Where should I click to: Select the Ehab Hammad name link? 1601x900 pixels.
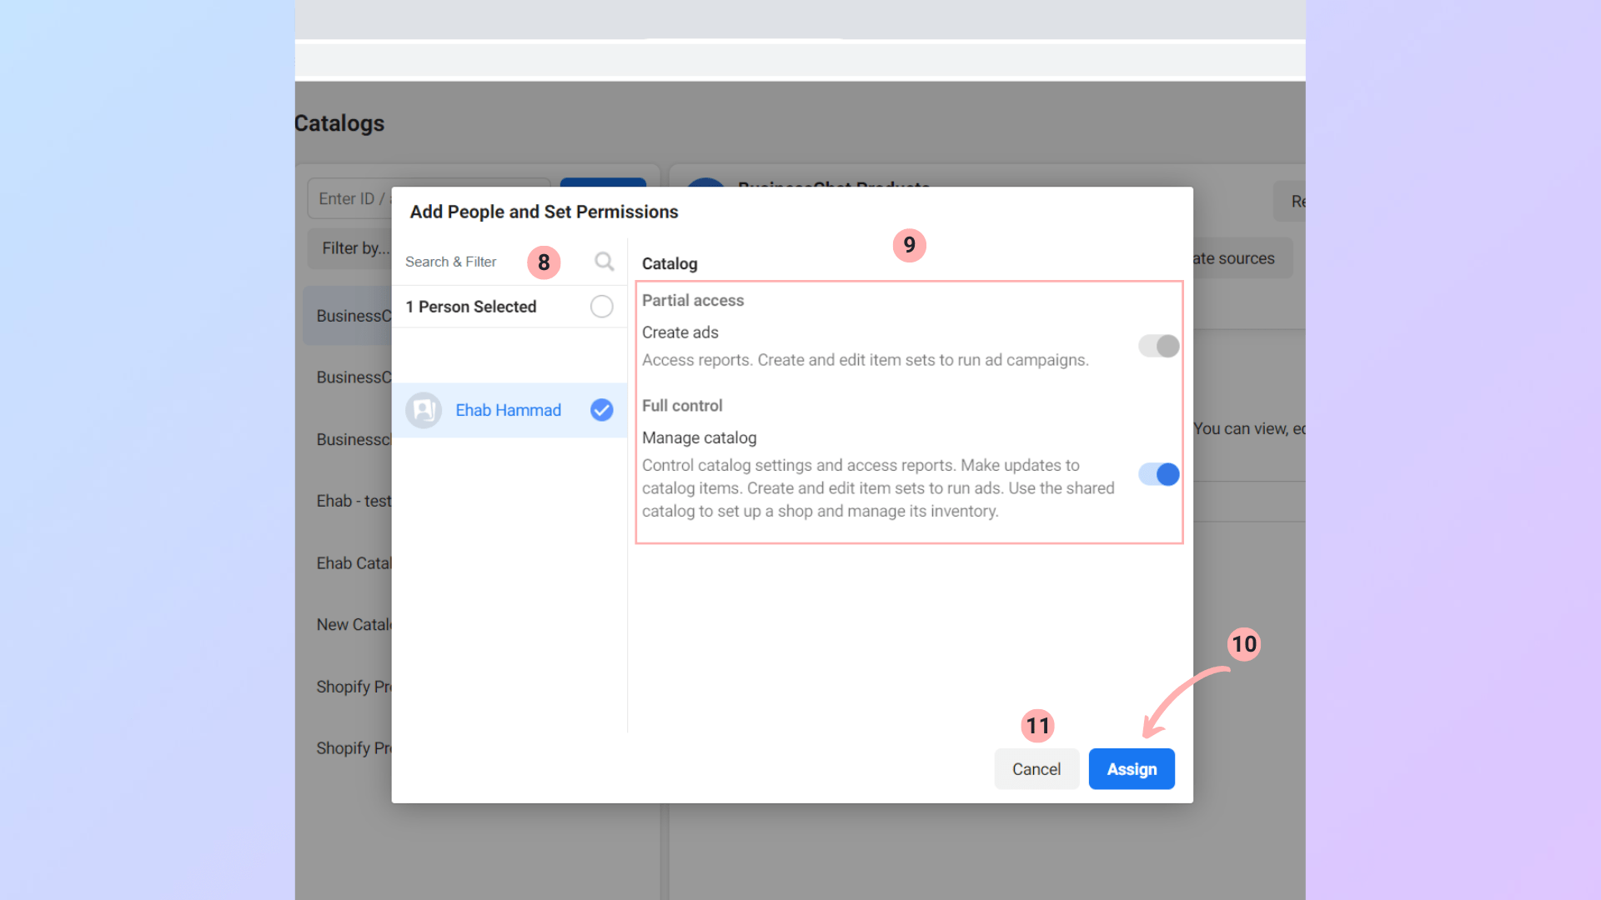point(508,410)
